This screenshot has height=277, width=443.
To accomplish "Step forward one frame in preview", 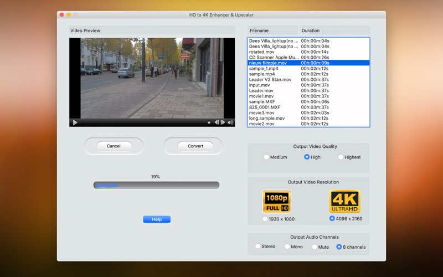I will pos(223,122).
